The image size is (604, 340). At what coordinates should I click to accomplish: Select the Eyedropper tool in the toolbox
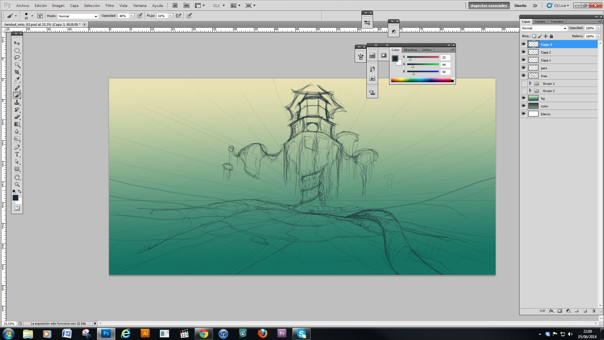[17, 79]
